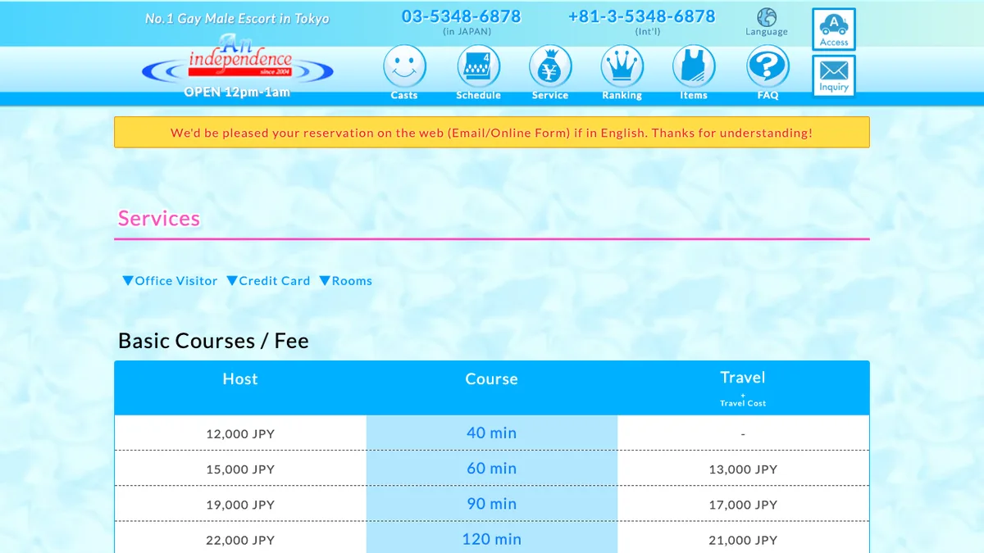Open the FAQ question mark icon
This screenshot has width=984, height=553.
tap(768, 67)
